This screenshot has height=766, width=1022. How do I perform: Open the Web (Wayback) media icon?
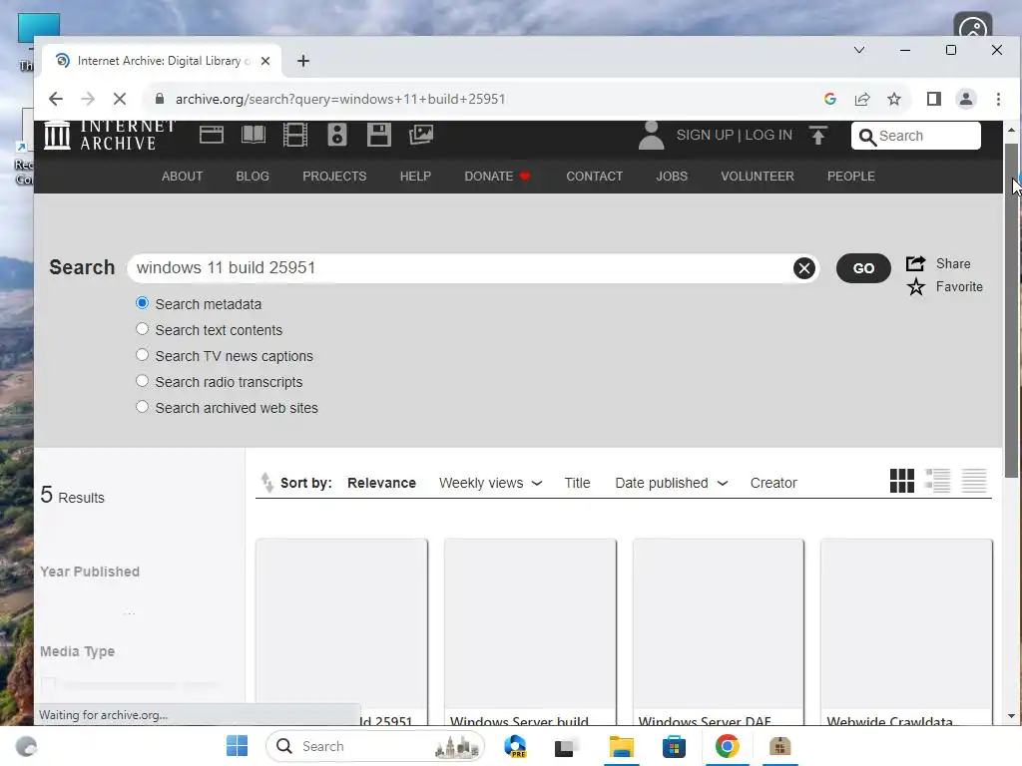click(212, 135)
